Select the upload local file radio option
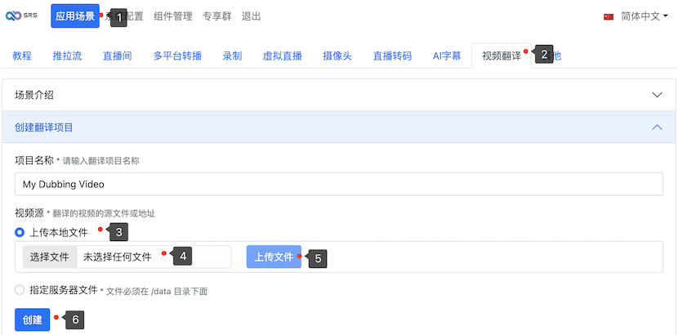Viewport: 678px width, 335px height. 20,232
